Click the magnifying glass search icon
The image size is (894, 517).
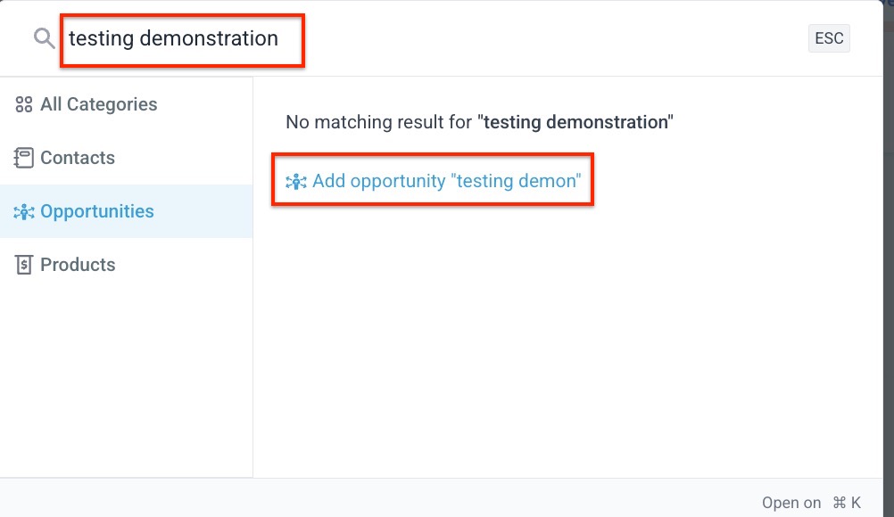(44, 38)
